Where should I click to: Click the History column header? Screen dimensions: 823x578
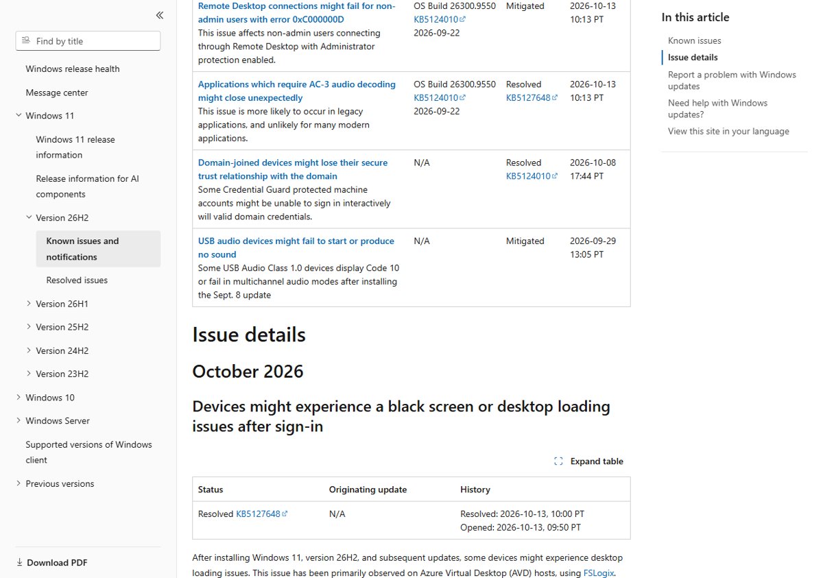475,490
